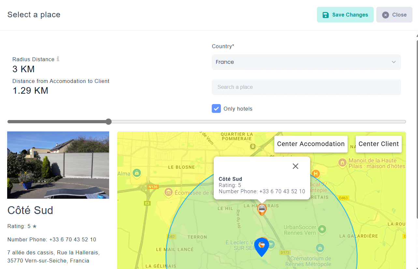This screenshot has width=418, height=269.
Task: Click the LE MAIL LANCÉ map label
Action: pyautogui.click(x=175, y=249)
